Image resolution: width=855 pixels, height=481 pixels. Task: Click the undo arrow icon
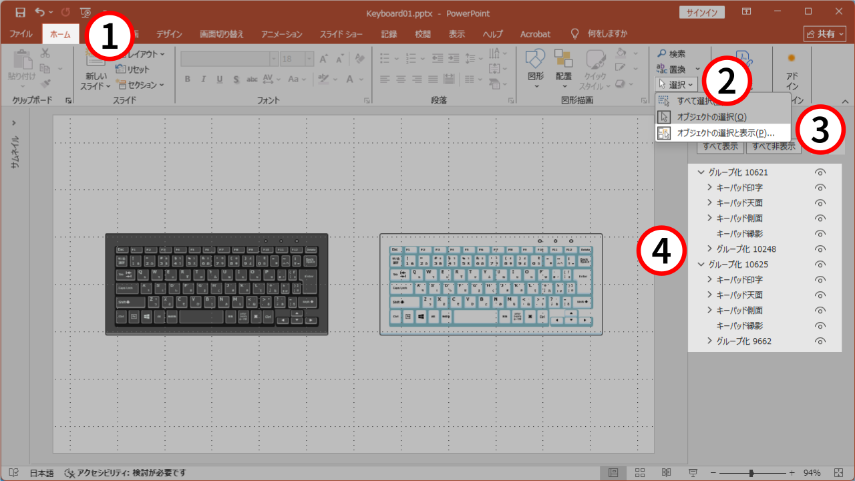click(39, 12)
